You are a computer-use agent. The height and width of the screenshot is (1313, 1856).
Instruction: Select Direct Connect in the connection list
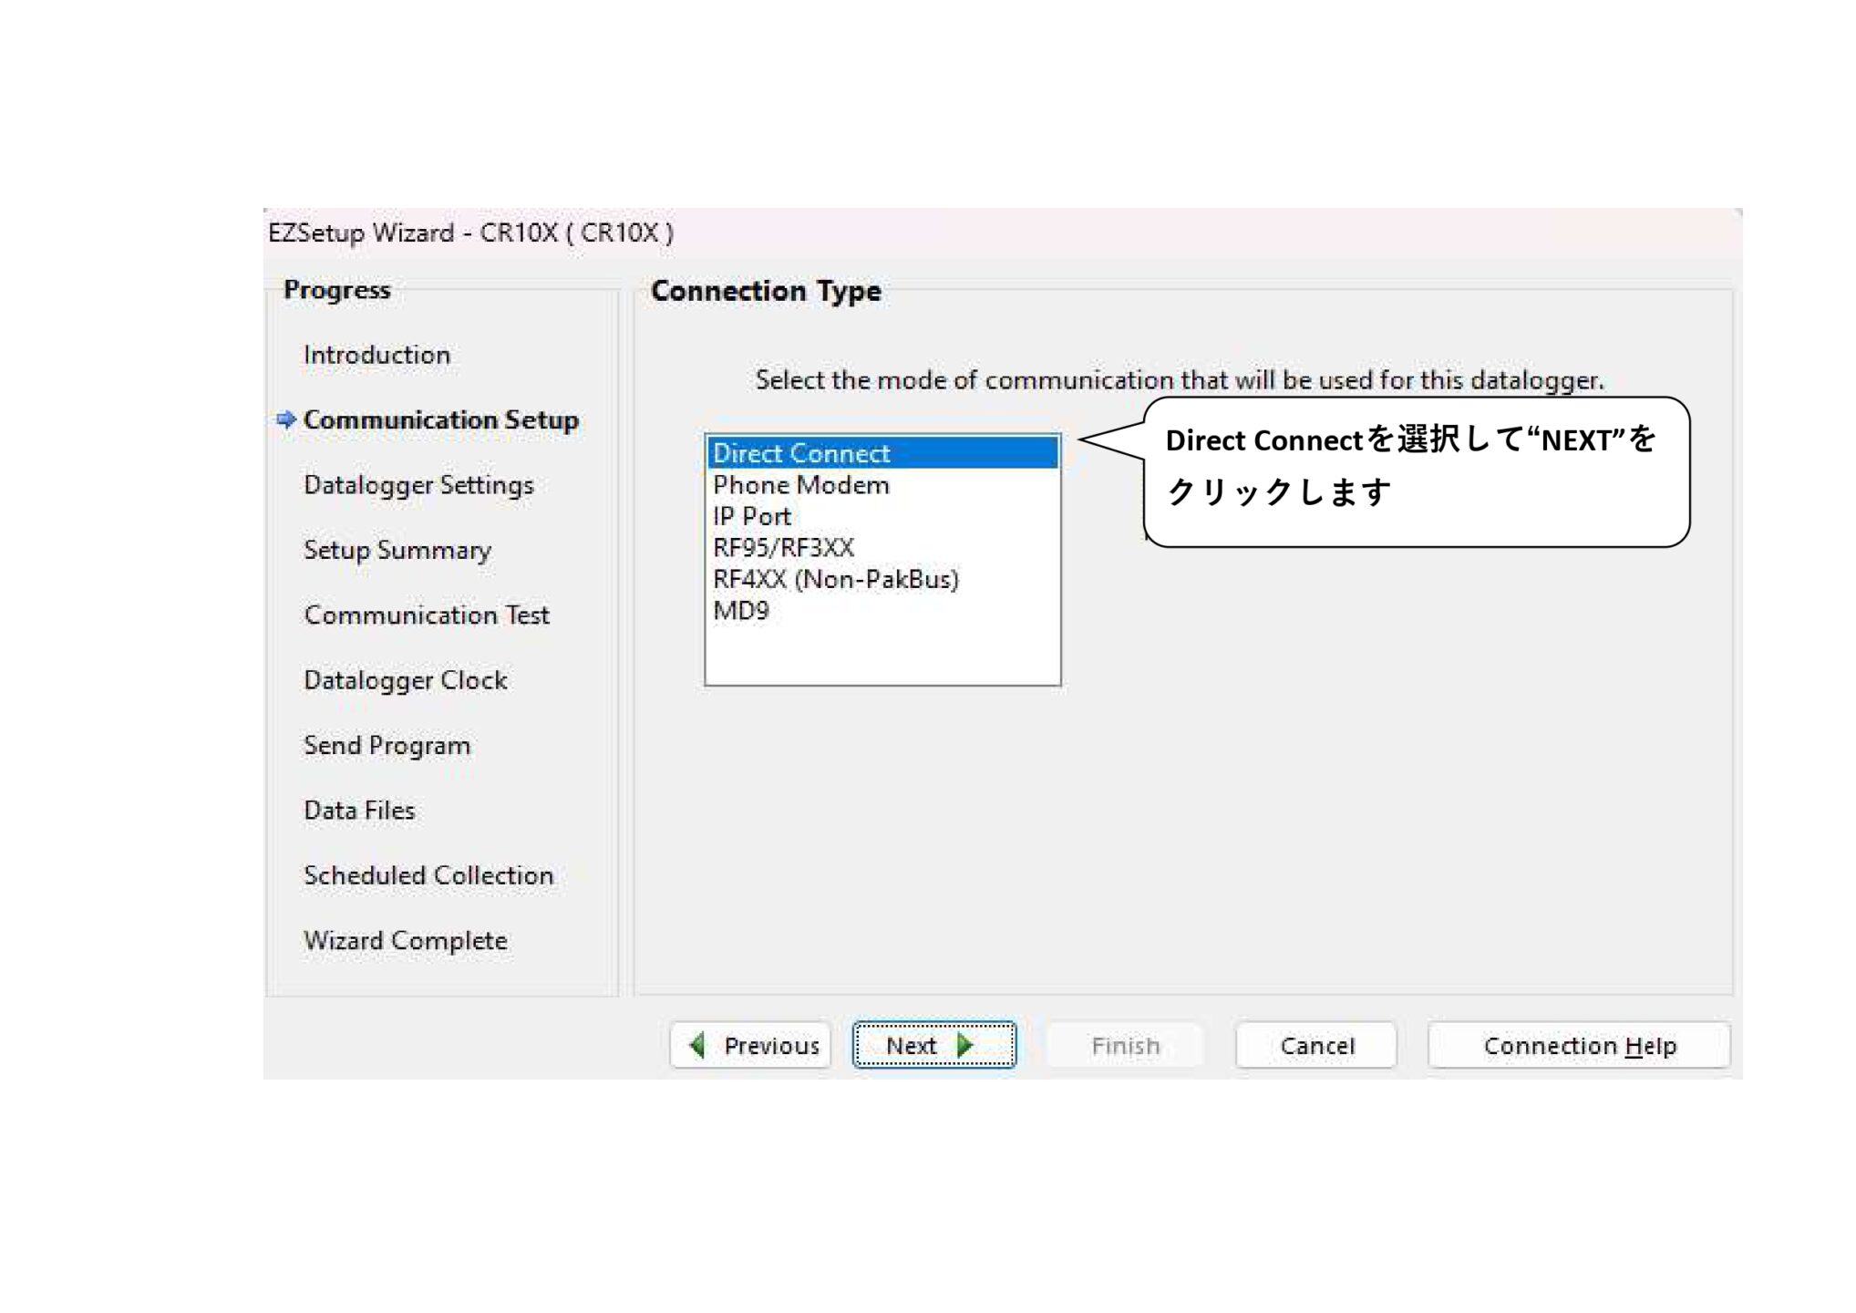tap(882, 453)
